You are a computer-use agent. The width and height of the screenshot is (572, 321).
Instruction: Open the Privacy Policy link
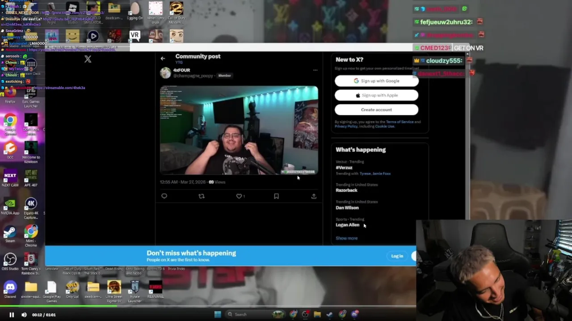346,126
